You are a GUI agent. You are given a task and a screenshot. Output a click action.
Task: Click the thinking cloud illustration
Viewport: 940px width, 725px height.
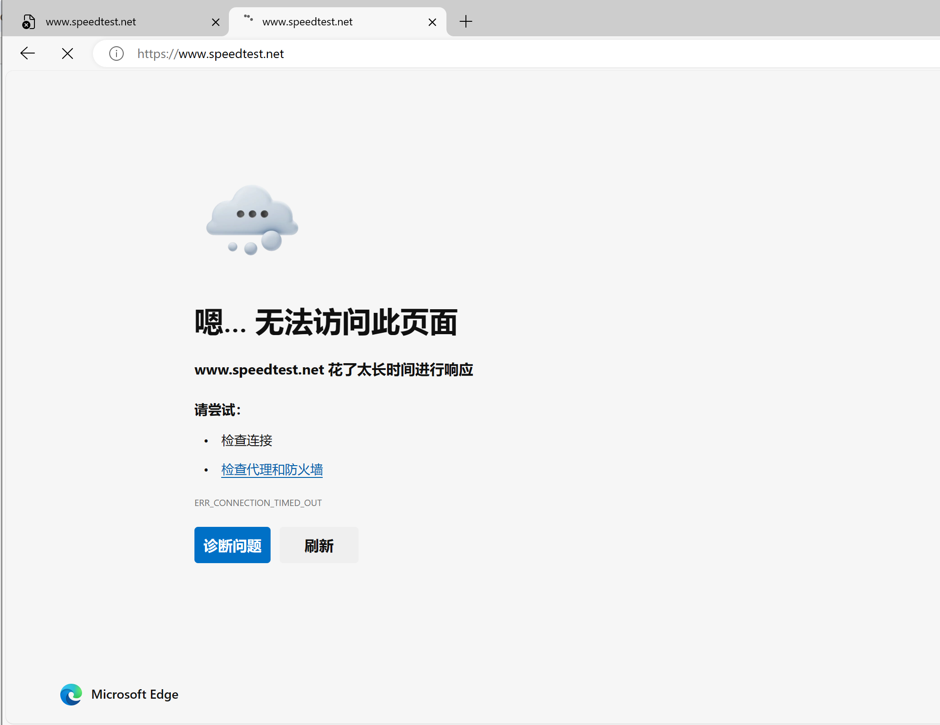pyautogui.click(x=252, y=220)
